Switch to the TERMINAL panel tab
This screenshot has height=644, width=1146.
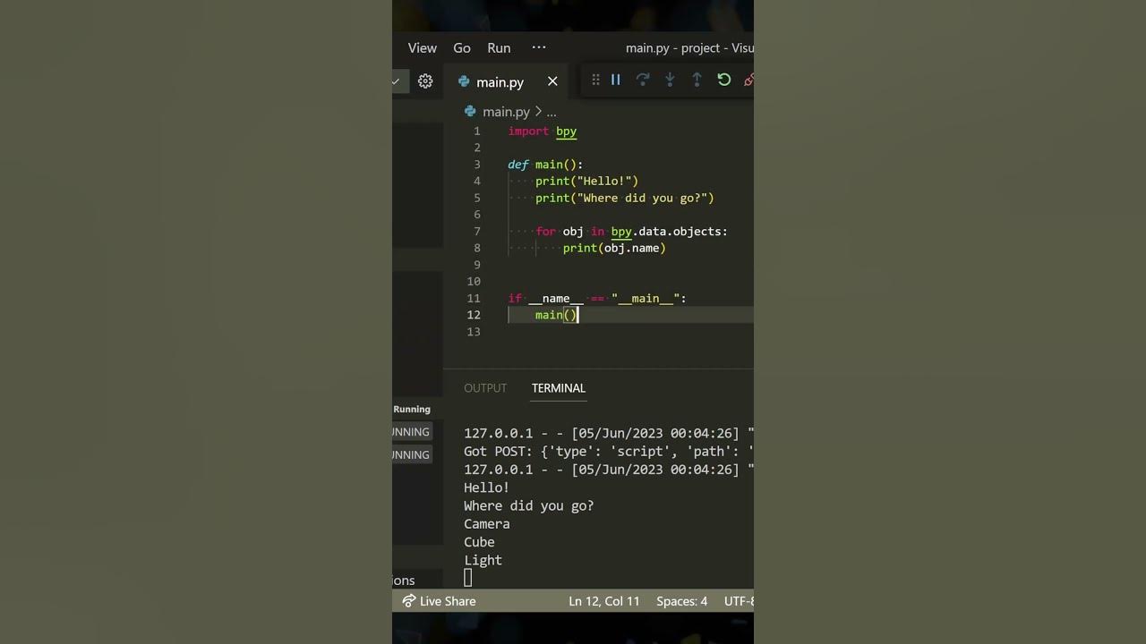coord(559,388)
